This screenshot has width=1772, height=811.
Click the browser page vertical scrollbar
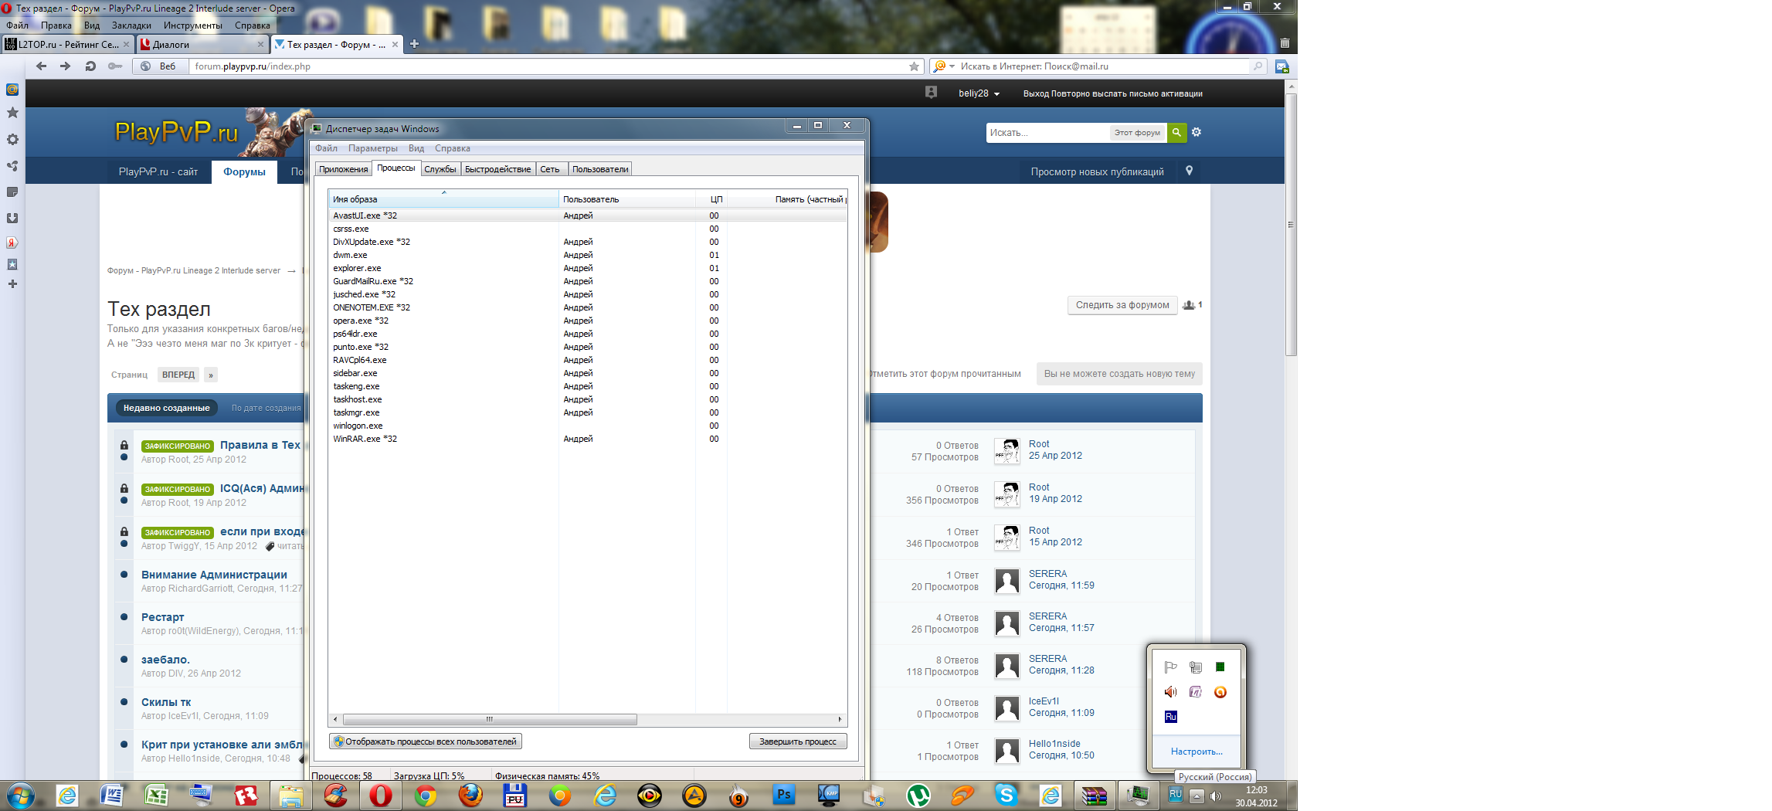click(x=1292, y=224)
